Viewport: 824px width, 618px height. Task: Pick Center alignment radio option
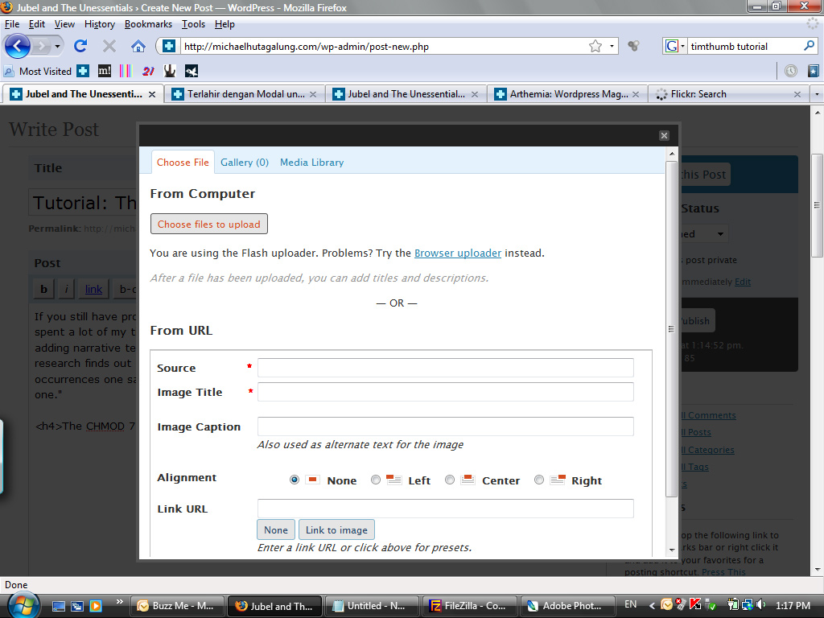450,480
